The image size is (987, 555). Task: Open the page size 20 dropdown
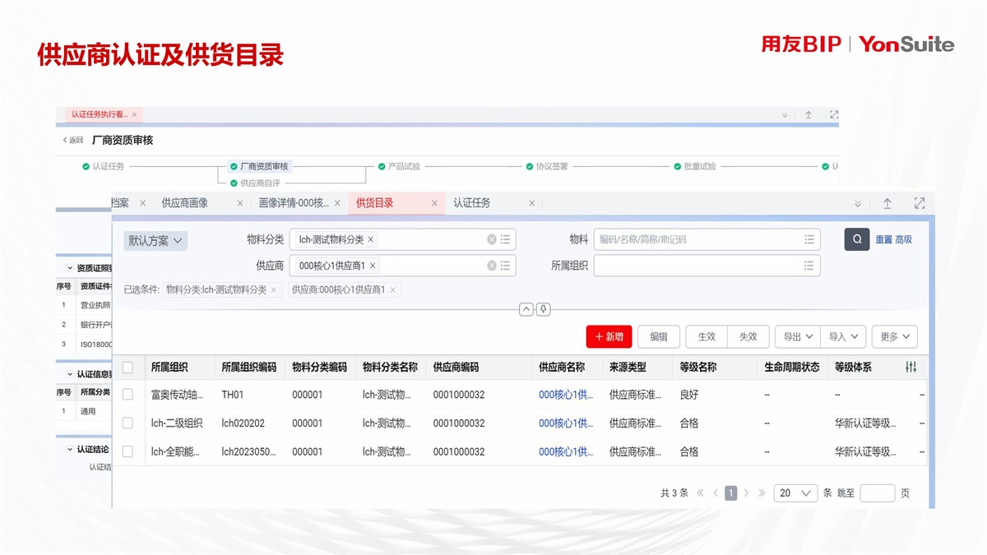coord(795,493)
